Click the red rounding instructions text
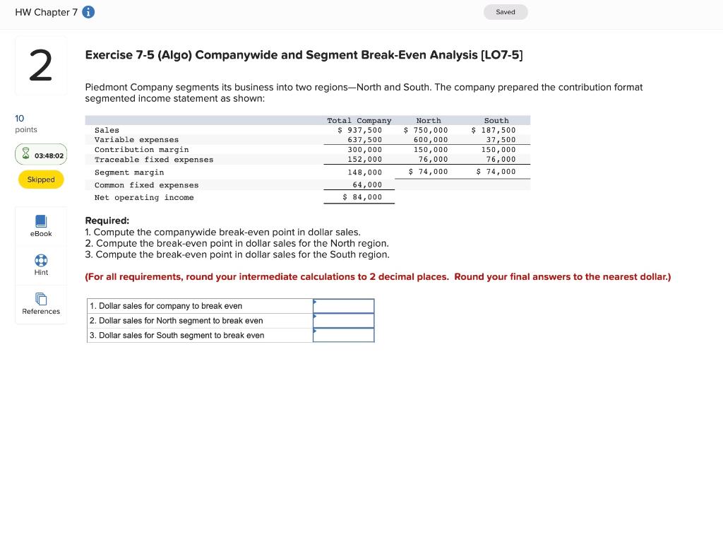This screenshot has width=723, height=552. click(377, 276)
